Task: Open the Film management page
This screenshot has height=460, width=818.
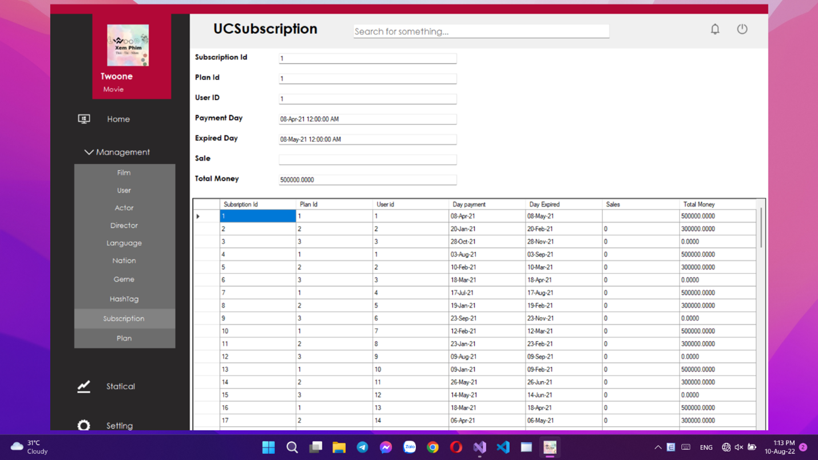Action: [x=124, y=173]
